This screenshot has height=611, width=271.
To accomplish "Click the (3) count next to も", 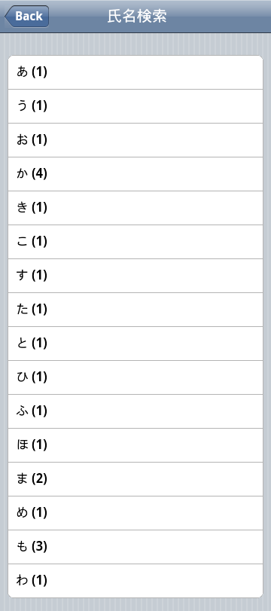I will click(39, 547).
